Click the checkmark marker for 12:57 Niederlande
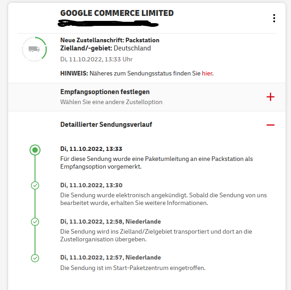The height and width of the screenshot is (290, 291). tap(35, 258)
